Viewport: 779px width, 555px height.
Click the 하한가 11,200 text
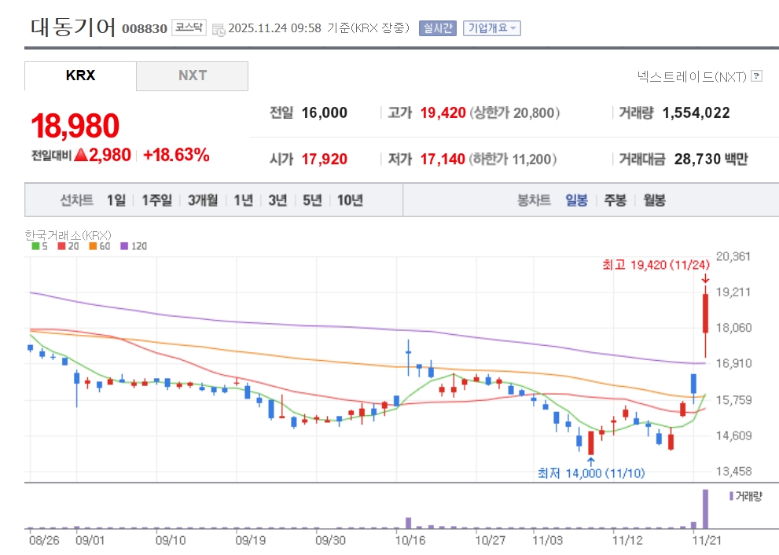click(x=513, y=159)
